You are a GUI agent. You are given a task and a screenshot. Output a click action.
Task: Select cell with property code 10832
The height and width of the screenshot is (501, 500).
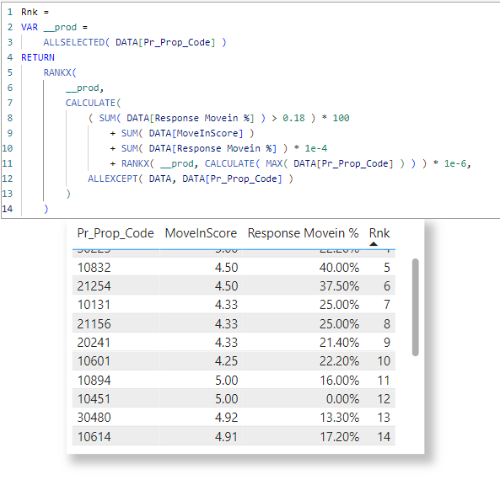point(94,268)
